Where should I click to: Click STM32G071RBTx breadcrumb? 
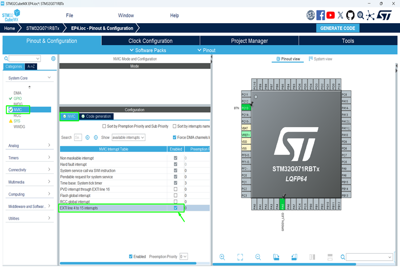coord(42,28)
